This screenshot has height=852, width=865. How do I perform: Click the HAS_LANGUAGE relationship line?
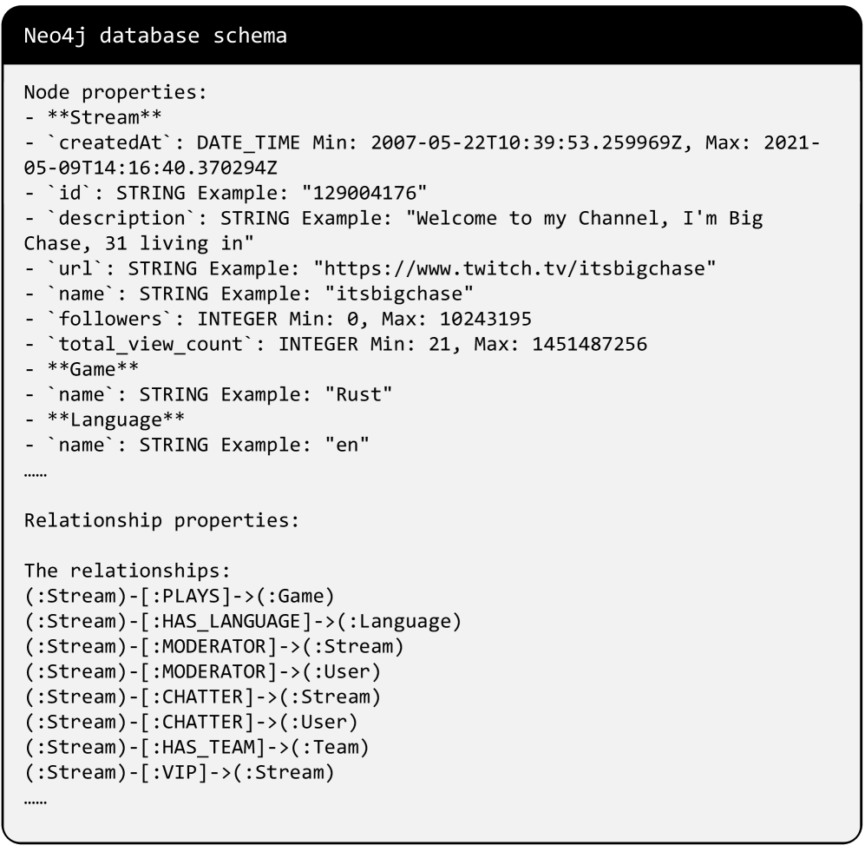[x=242, y=621]
